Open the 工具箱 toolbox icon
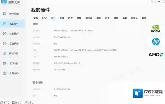 5,63
